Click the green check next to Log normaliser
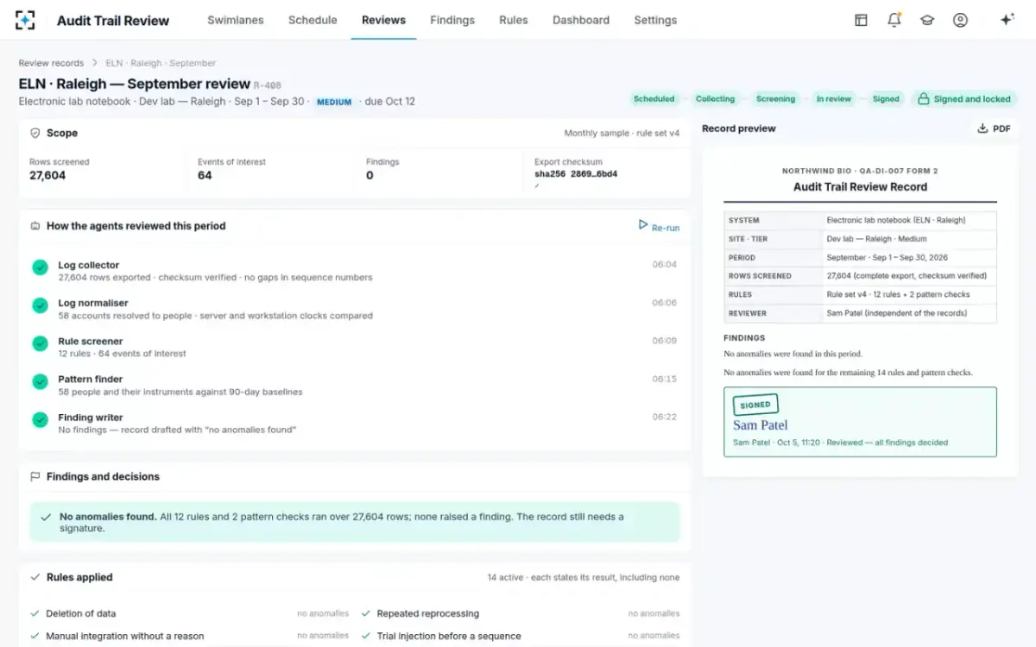 click(x=40, y=305)
